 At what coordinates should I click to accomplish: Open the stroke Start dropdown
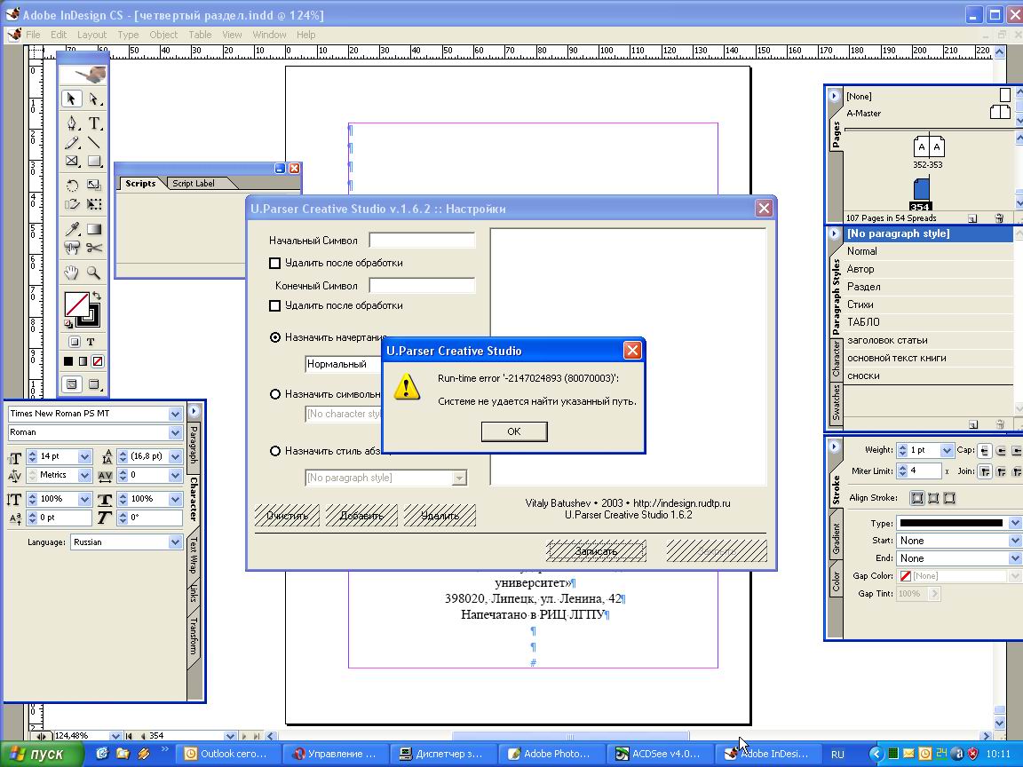[1014, 541]
